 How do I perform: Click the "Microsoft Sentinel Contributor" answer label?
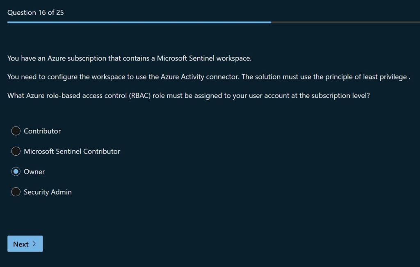click(x=72, y=152)
